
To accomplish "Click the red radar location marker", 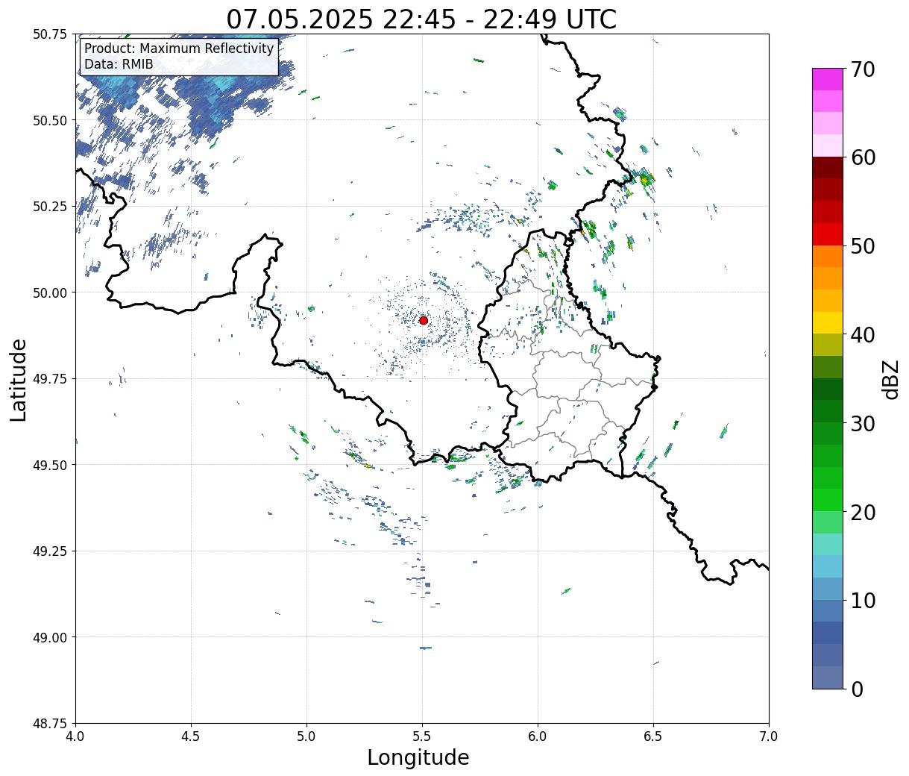I will [423, 320].
